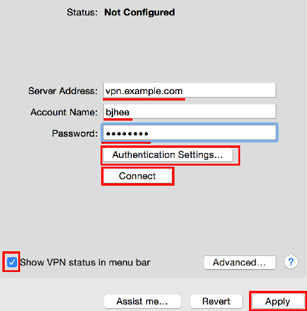This screenshot has width=307, height=311.
Task: Click the Connect button
Action: [x=137, y=176]
